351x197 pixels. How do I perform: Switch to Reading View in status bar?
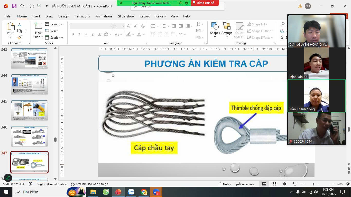(x=284, y=184)
